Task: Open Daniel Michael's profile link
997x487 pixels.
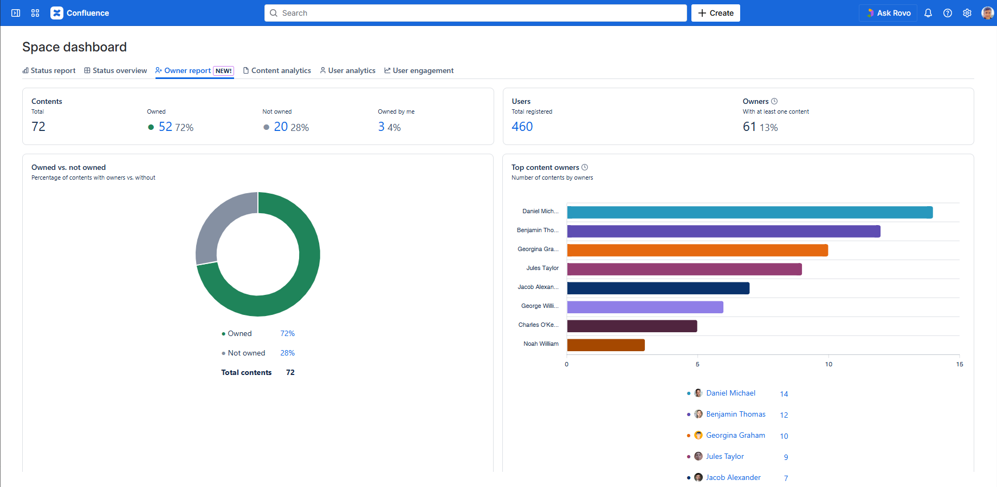Action: [x=730, y=393]
